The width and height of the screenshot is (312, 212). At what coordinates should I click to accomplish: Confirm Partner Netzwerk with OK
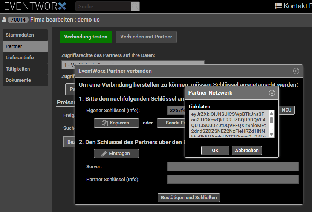click(x=215, y=151)
